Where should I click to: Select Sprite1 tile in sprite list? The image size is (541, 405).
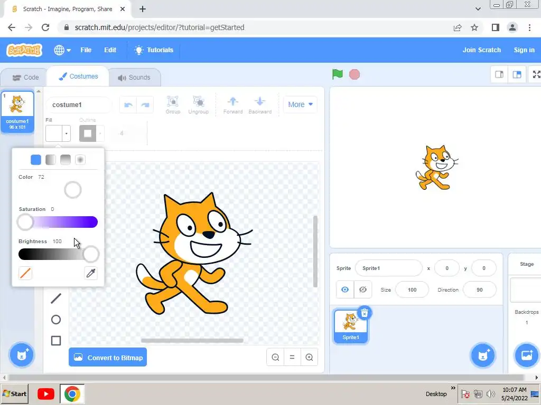(x=351, y=326)
